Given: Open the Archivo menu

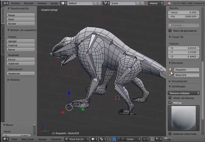Looking at the screenshot, I should click(x=16, y=3).
